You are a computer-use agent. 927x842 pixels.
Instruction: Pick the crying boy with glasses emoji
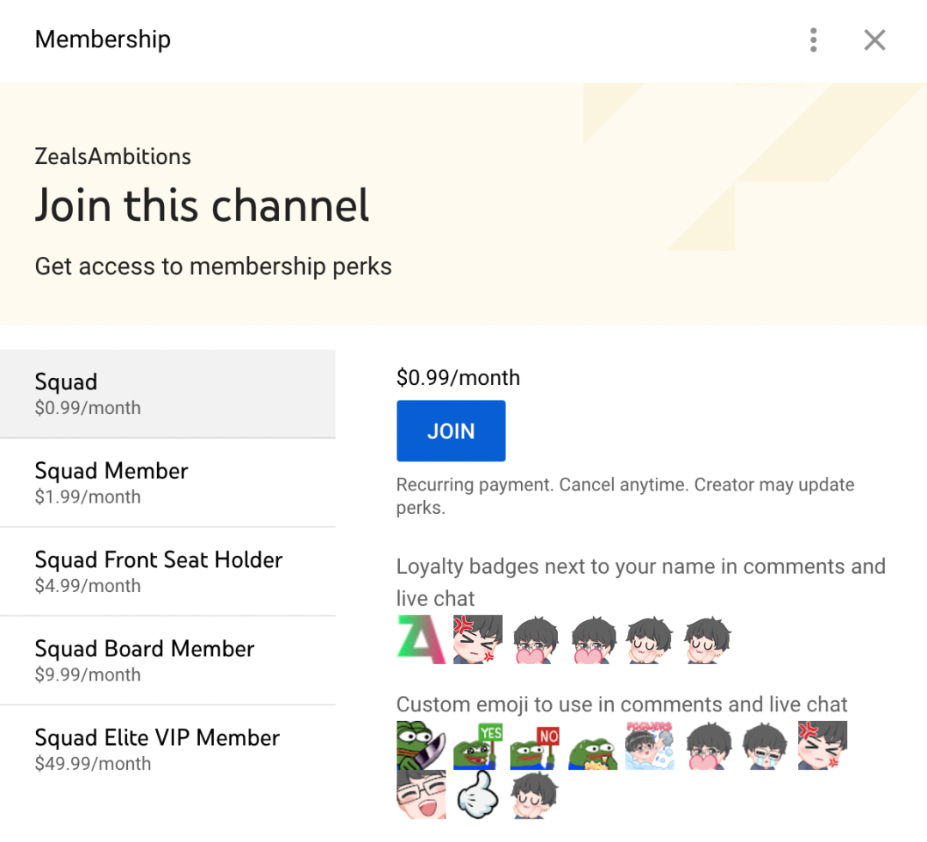point(765,745)
